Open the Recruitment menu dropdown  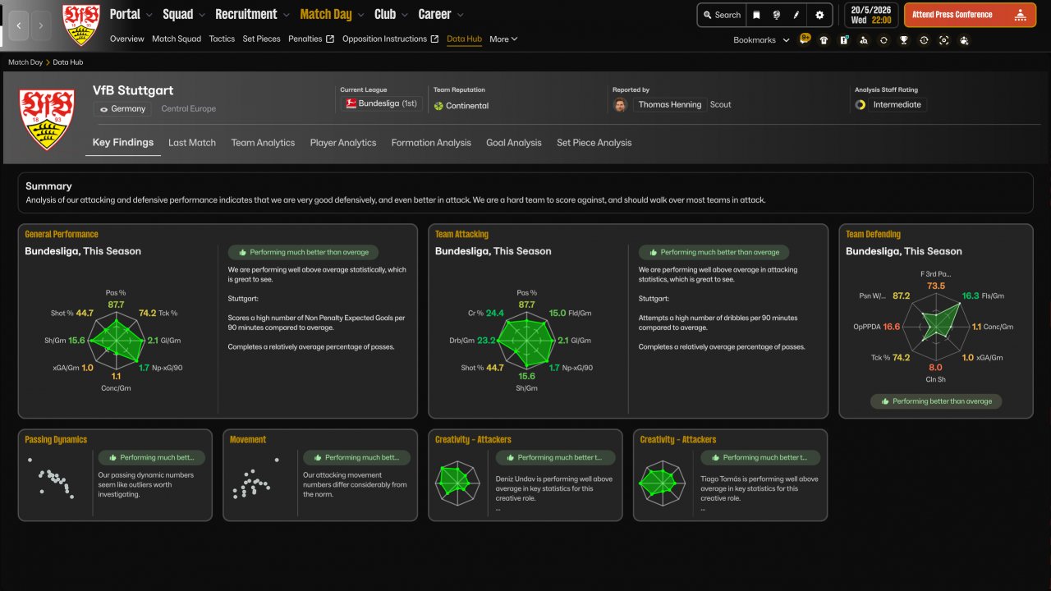(x=252, y=14)
